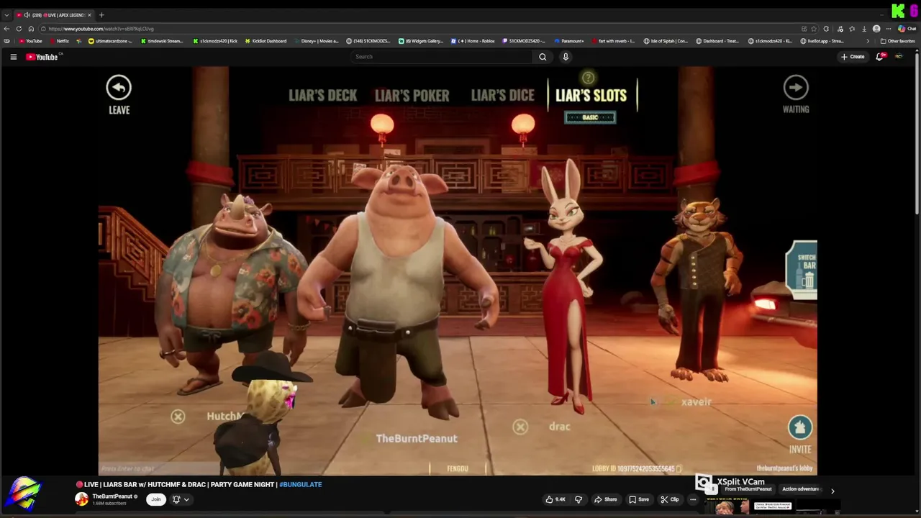Open Widgets Gallery bookmark
This screenshot has width=921, height=518.
421,41
